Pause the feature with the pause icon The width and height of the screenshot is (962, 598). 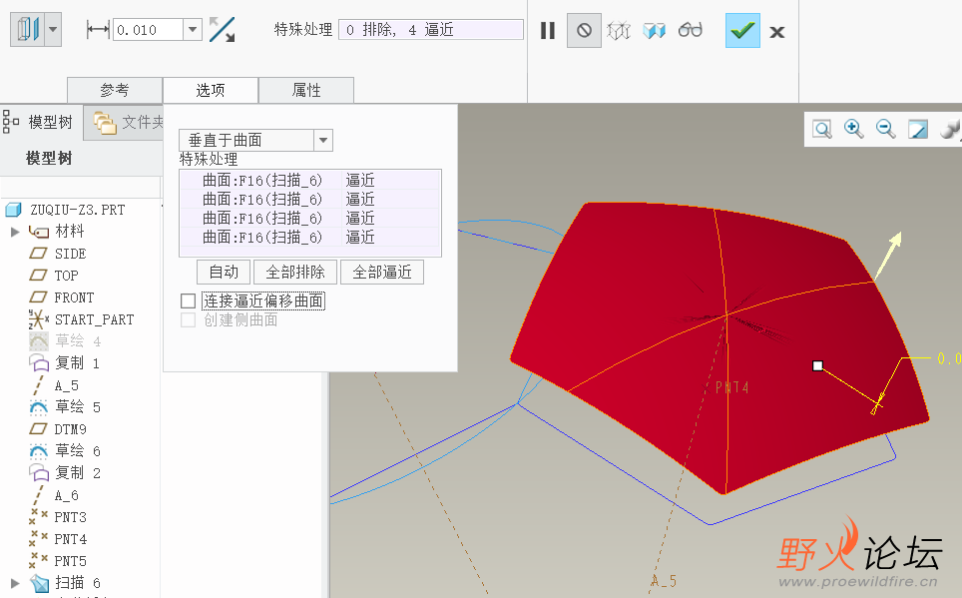[548, 30]
